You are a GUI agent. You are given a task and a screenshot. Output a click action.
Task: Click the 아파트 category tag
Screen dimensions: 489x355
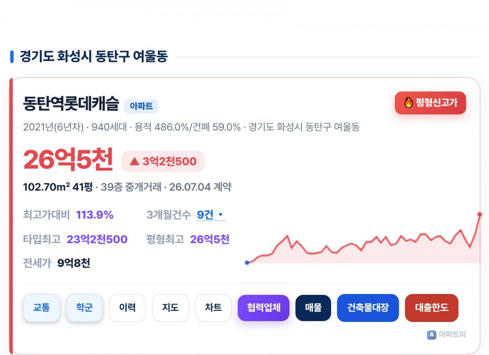pos(141,106)
